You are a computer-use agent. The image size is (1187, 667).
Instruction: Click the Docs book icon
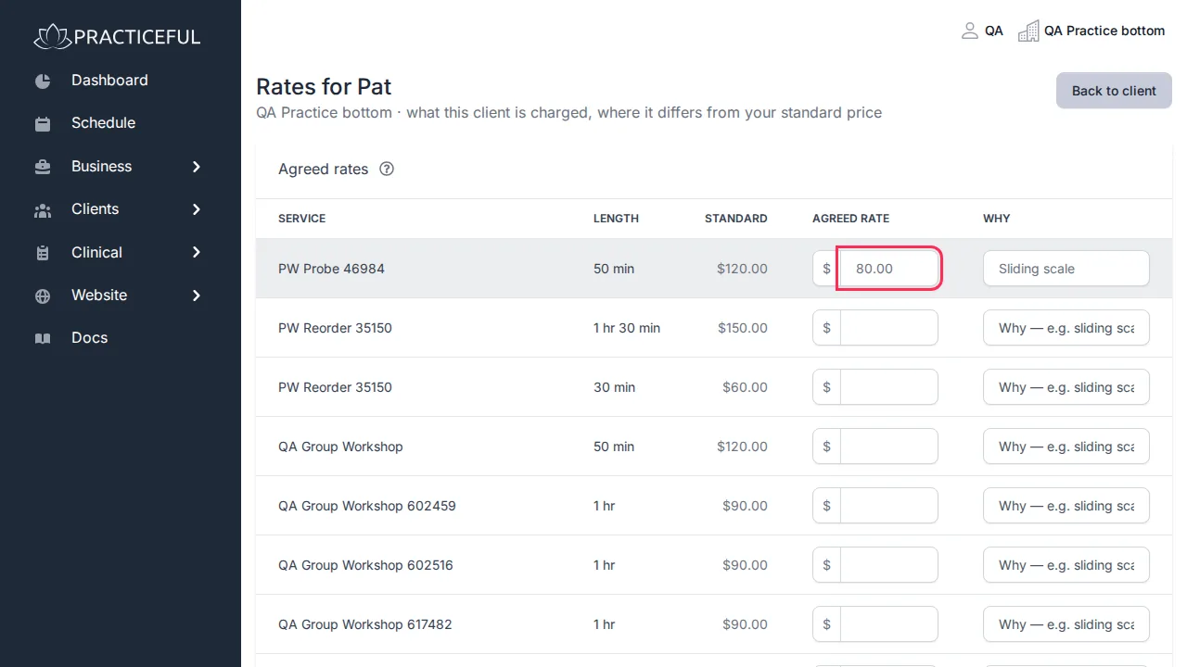[43, 338]
